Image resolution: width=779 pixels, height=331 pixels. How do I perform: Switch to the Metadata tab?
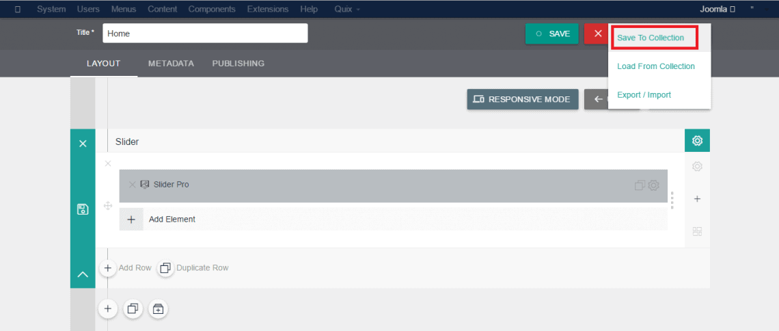171,64
